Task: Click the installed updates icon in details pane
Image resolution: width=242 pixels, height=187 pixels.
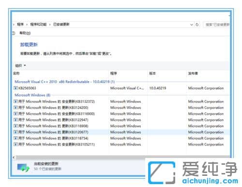Action: [23, 167]
